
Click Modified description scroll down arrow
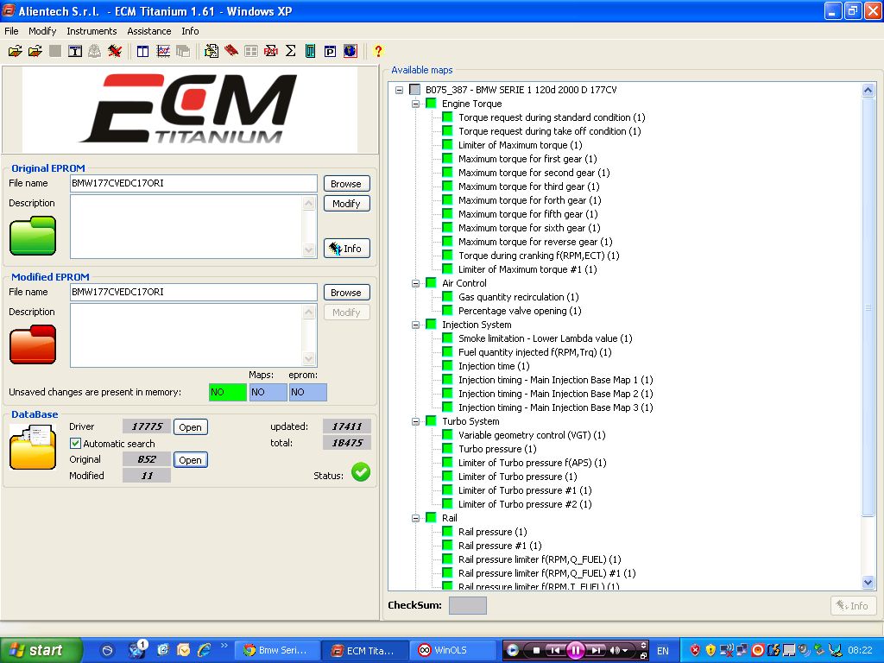coord(309,358)
